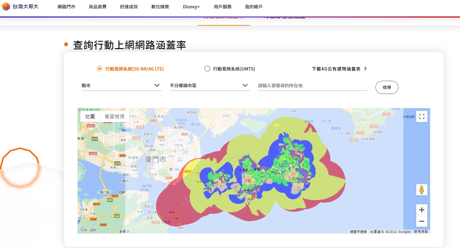Open 下載4G公有建物涵蓋表 link
The height and width of the screenshot is (248, 460).
(336, 69)
